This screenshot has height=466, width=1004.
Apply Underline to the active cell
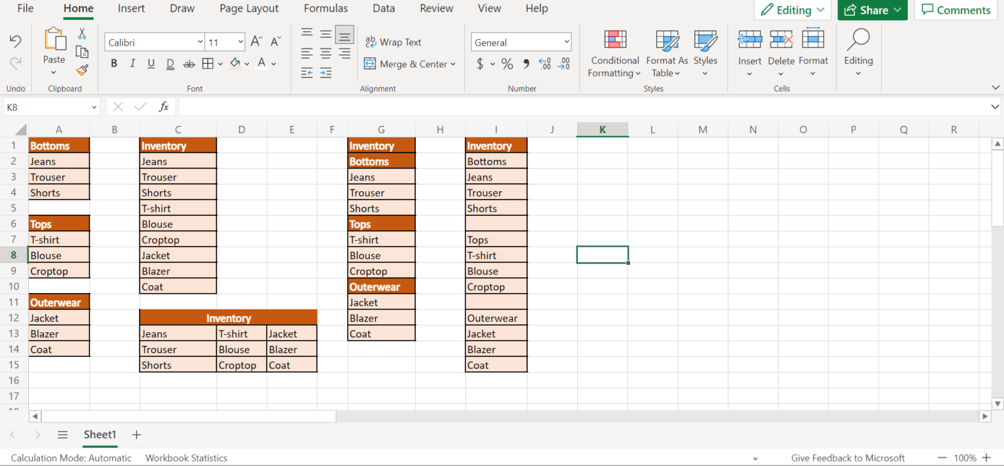click(x=151, y=63)
